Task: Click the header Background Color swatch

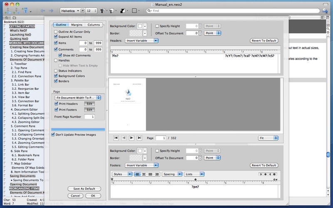Action: (140, 26)
